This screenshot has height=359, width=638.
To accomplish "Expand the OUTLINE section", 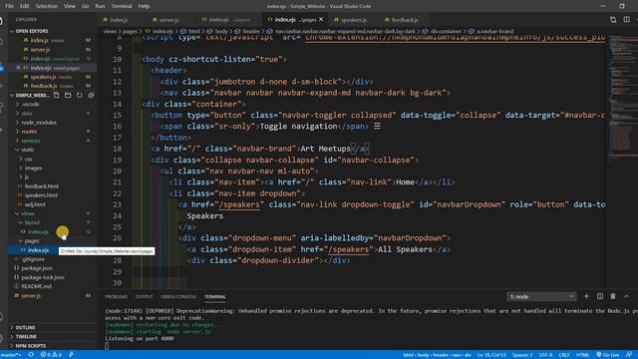I will [52, 327].
